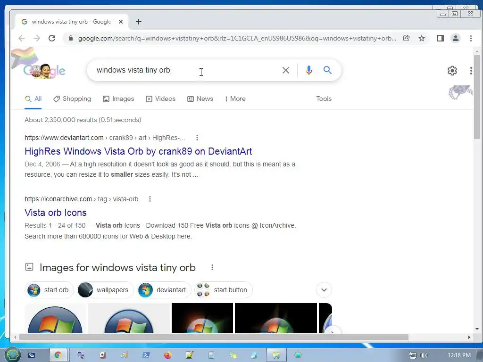Screen dimensions: 483x362
Task: Open a new browser tab
Action: 139,22
